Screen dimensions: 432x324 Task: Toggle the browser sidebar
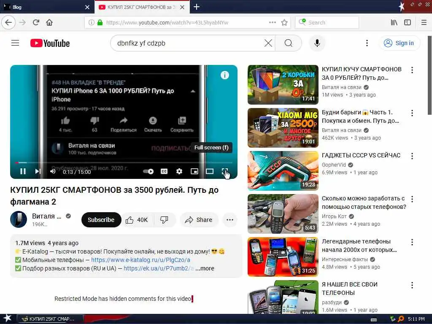click(408, 22)
